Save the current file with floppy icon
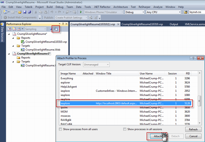Screen dimensions: 205x142 25,12
